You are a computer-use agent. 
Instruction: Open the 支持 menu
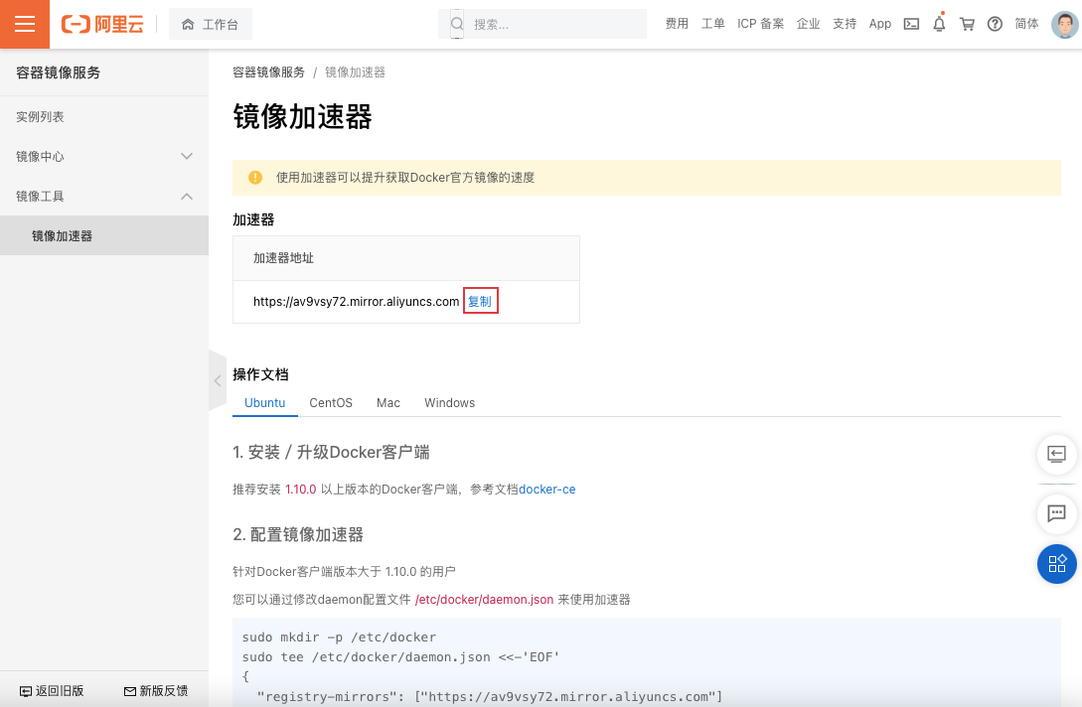(845, 24)
